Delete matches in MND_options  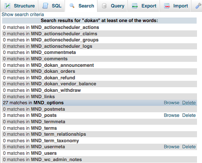tap(189, 103)
